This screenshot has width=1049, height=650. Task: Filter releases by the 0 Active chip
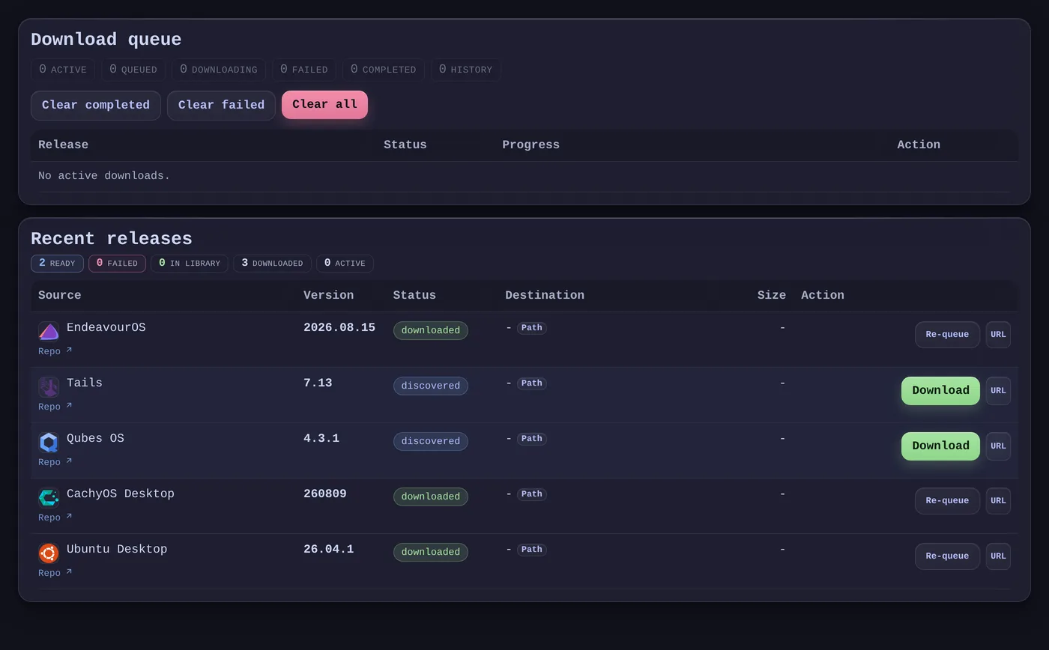click(x=345, y=264)
